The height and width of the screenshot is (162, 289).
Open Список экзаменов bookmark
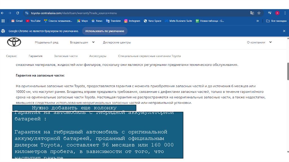(x=58, y=21)
